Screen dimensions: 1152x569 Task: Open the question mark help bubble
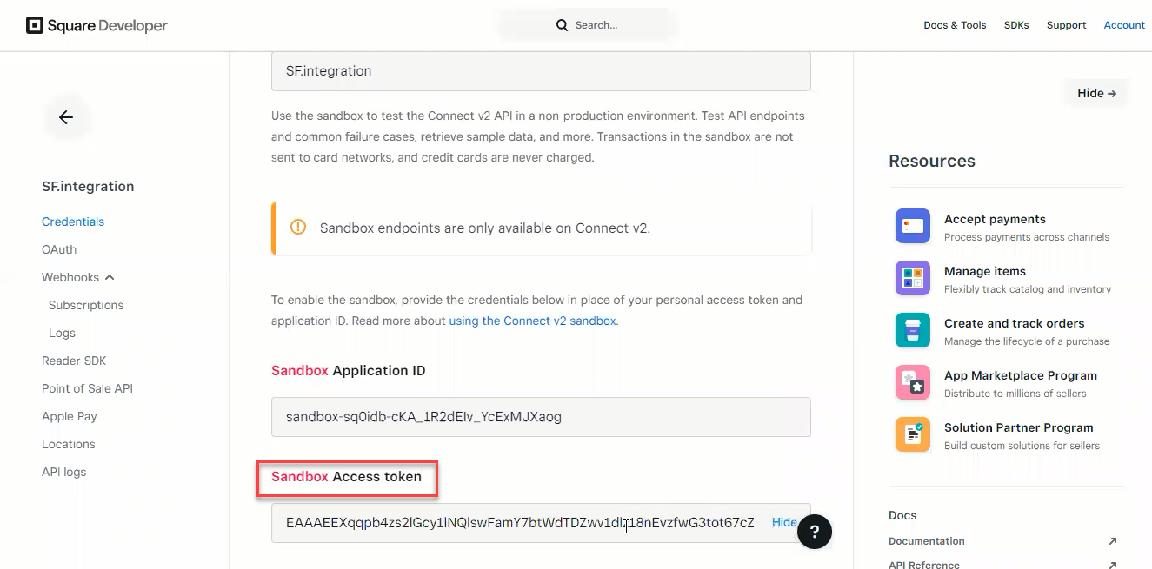click(x=815, y=532)
